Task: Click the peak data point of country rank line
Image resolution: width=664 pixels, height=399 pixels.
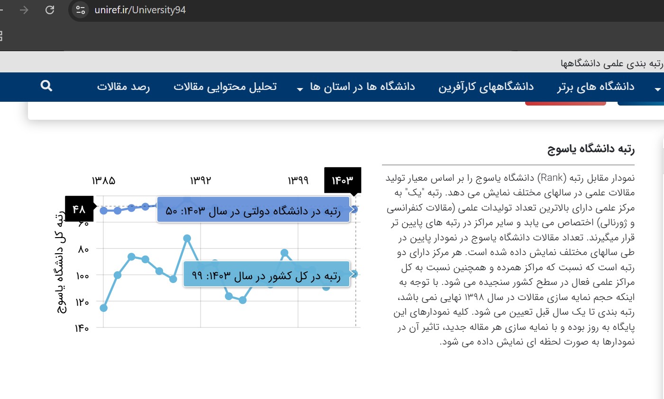Action: pos(187,238)
